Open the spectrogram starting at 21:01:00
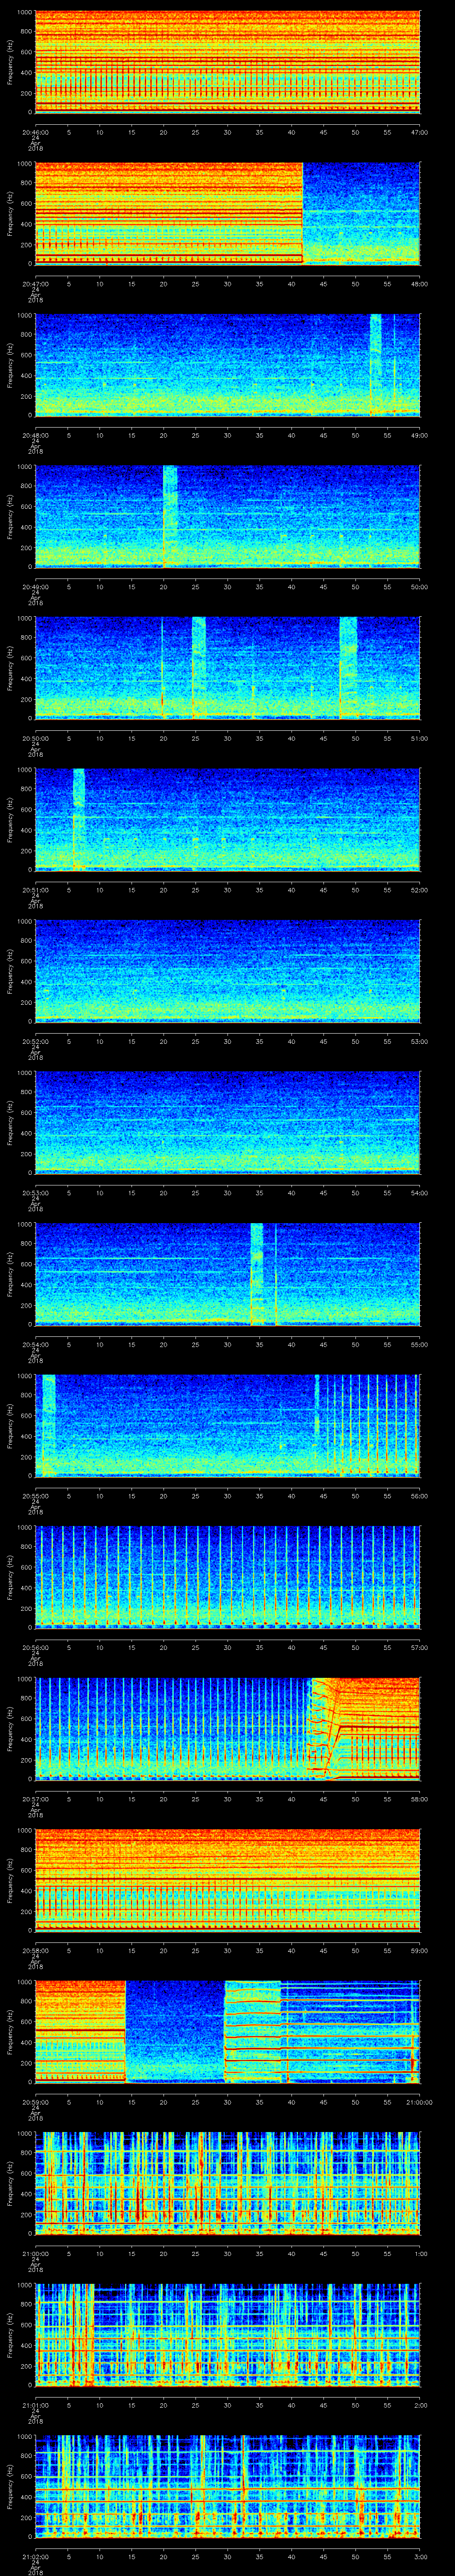This screenshot has height=2576, width=455. point(227,2334)
